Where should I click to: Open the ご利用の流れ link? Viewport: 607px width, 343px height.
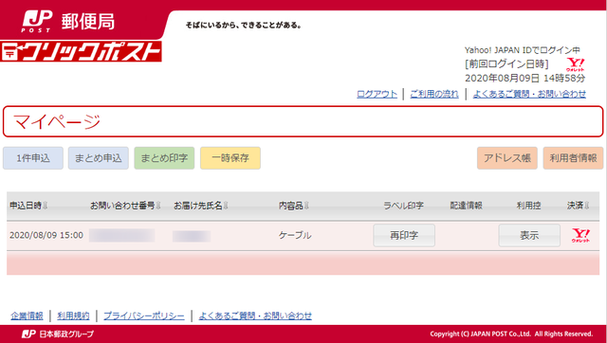(434, 94)
